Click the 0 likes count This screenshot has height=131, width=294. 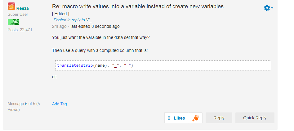[169, 118]
